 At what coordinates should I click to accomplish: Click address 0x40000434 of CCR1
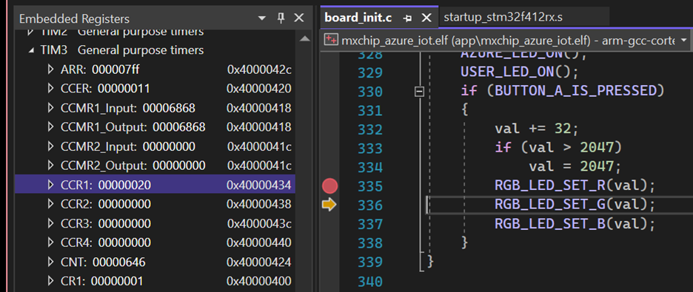click(x=259, y=186)
